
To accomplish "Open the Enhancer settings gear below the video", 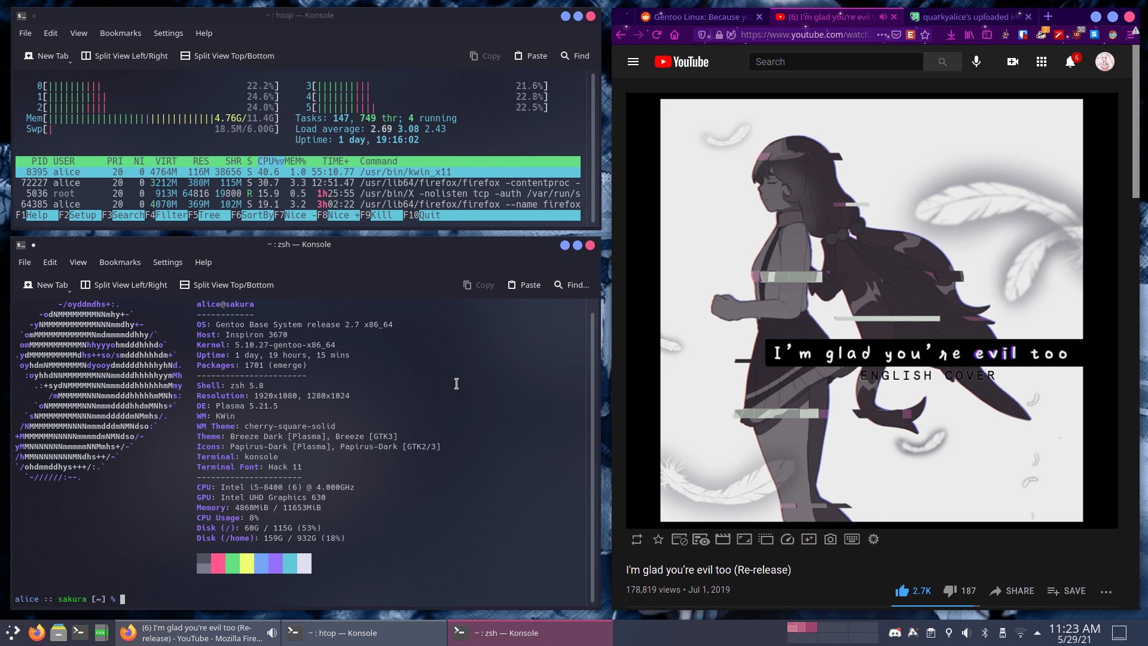I will [x=874, y=539].
